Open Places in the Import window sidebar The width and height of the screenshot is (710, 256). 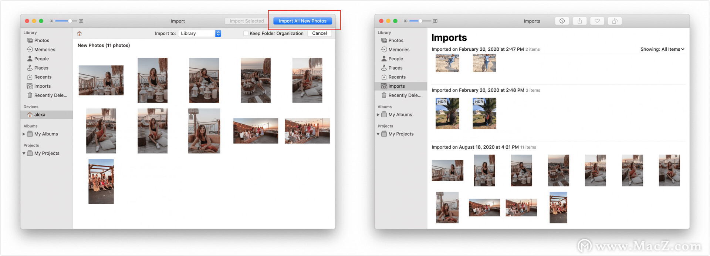tap(47, 68)
